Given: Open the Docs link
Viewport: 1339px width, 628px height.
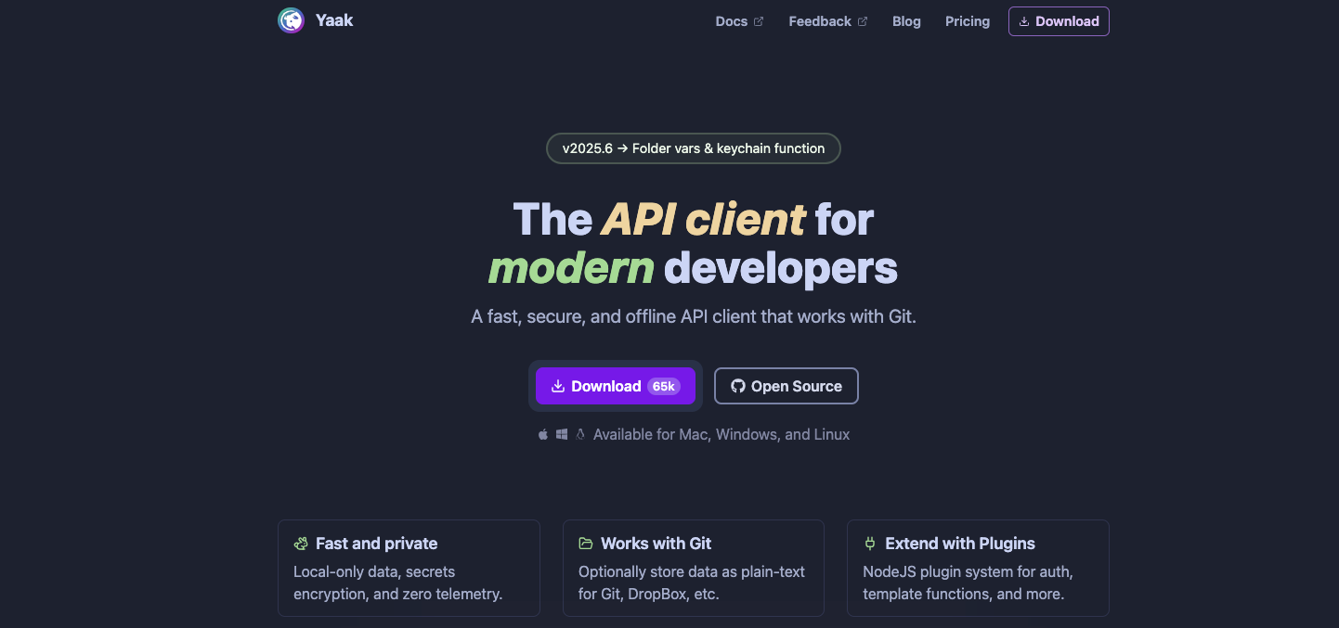Looking at the screenshot, I should 739,21.
